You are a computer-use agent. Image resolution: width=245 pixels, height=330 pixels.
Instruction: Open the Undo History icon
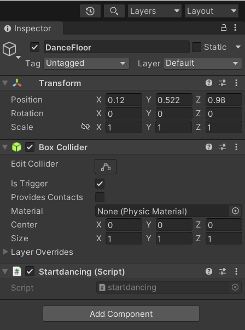90,11
